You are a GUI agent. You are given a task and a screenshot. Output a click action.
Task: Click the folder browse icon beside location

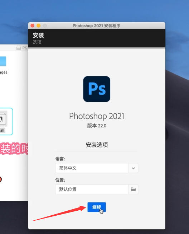[x=134, y=189]
